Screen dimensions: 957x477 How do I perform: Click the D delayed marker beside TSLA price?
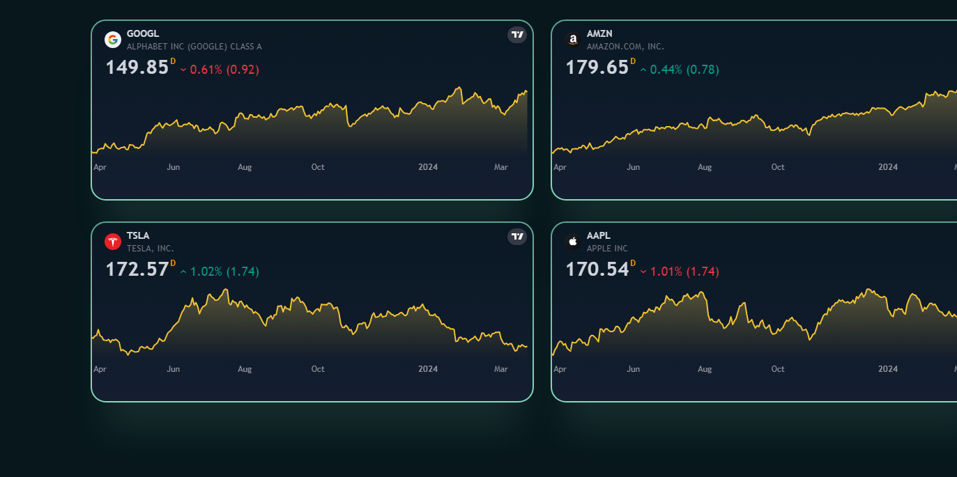(173, 263)
